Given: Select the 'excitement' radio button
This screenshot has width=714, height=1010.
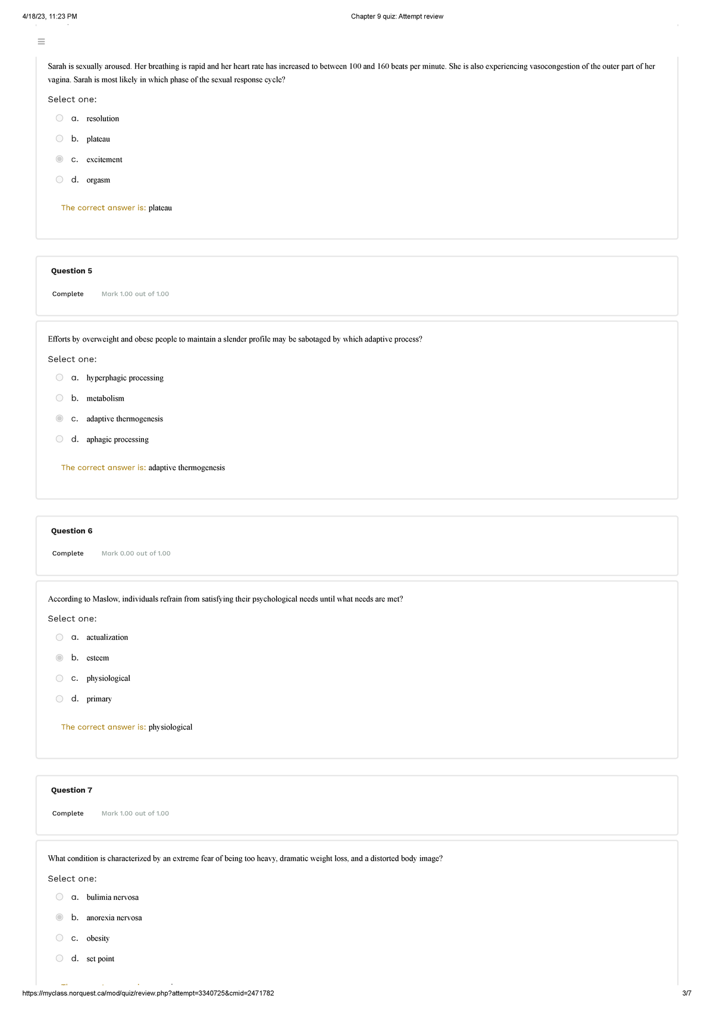Looking at the screenshot, I should pos(59,160).
